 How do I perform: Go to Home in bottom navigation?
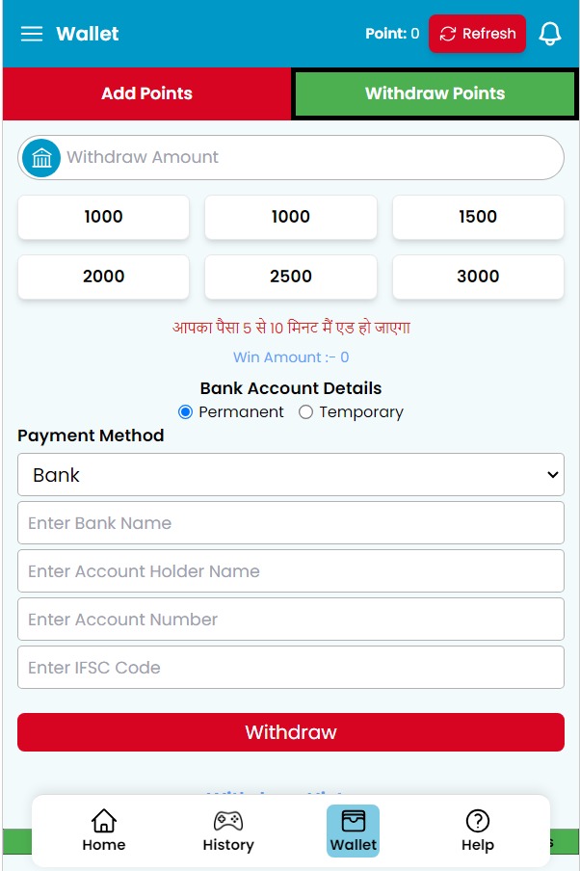click(104, 830)
